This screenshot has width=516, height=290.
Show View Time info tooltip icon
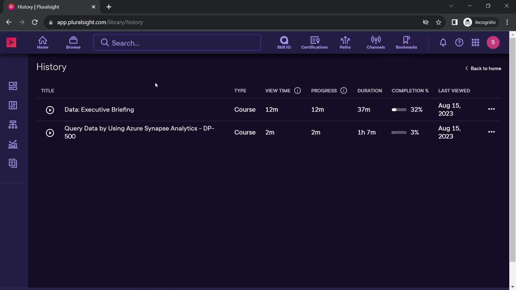click(298, 90)
